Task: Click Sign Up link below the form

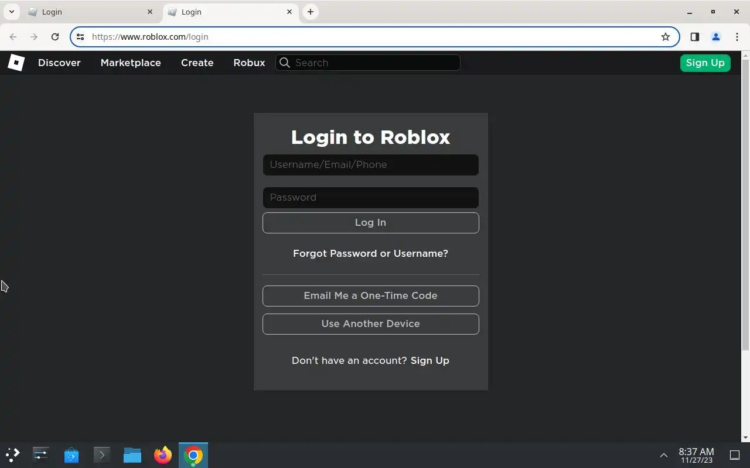Action: (429, 360)
